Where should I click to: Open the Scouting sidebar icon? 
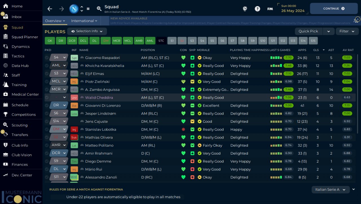pos(5,125)
